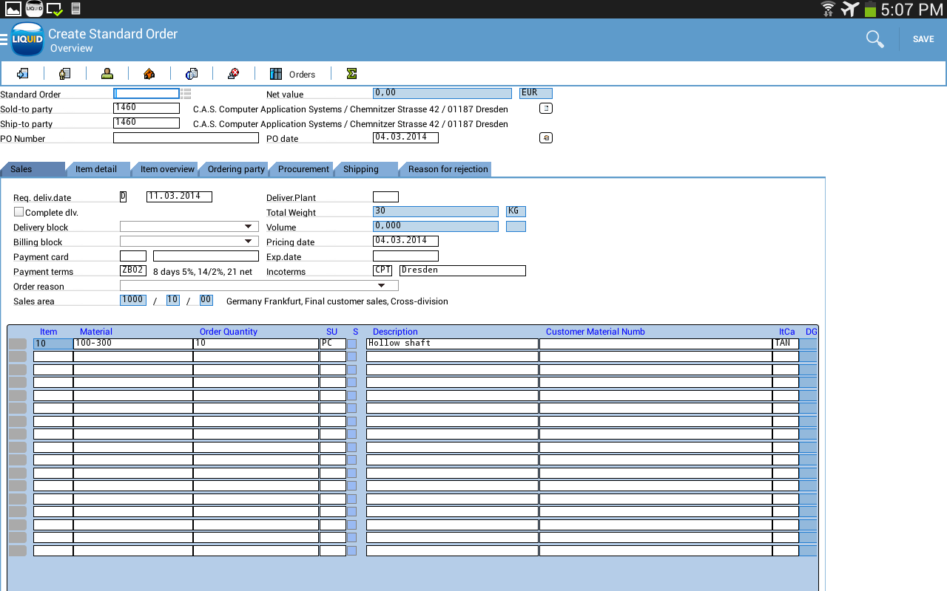The image size is (947, 591).
Task: Click the document exit icon on the toolbar
Action: [22, 73]
